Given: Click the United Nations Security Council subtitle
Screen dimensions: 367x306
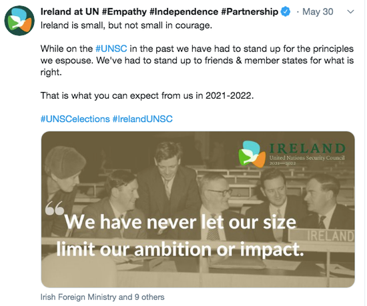Looking at the screenshot, I should pyautogui.click(x=307, y=158).
